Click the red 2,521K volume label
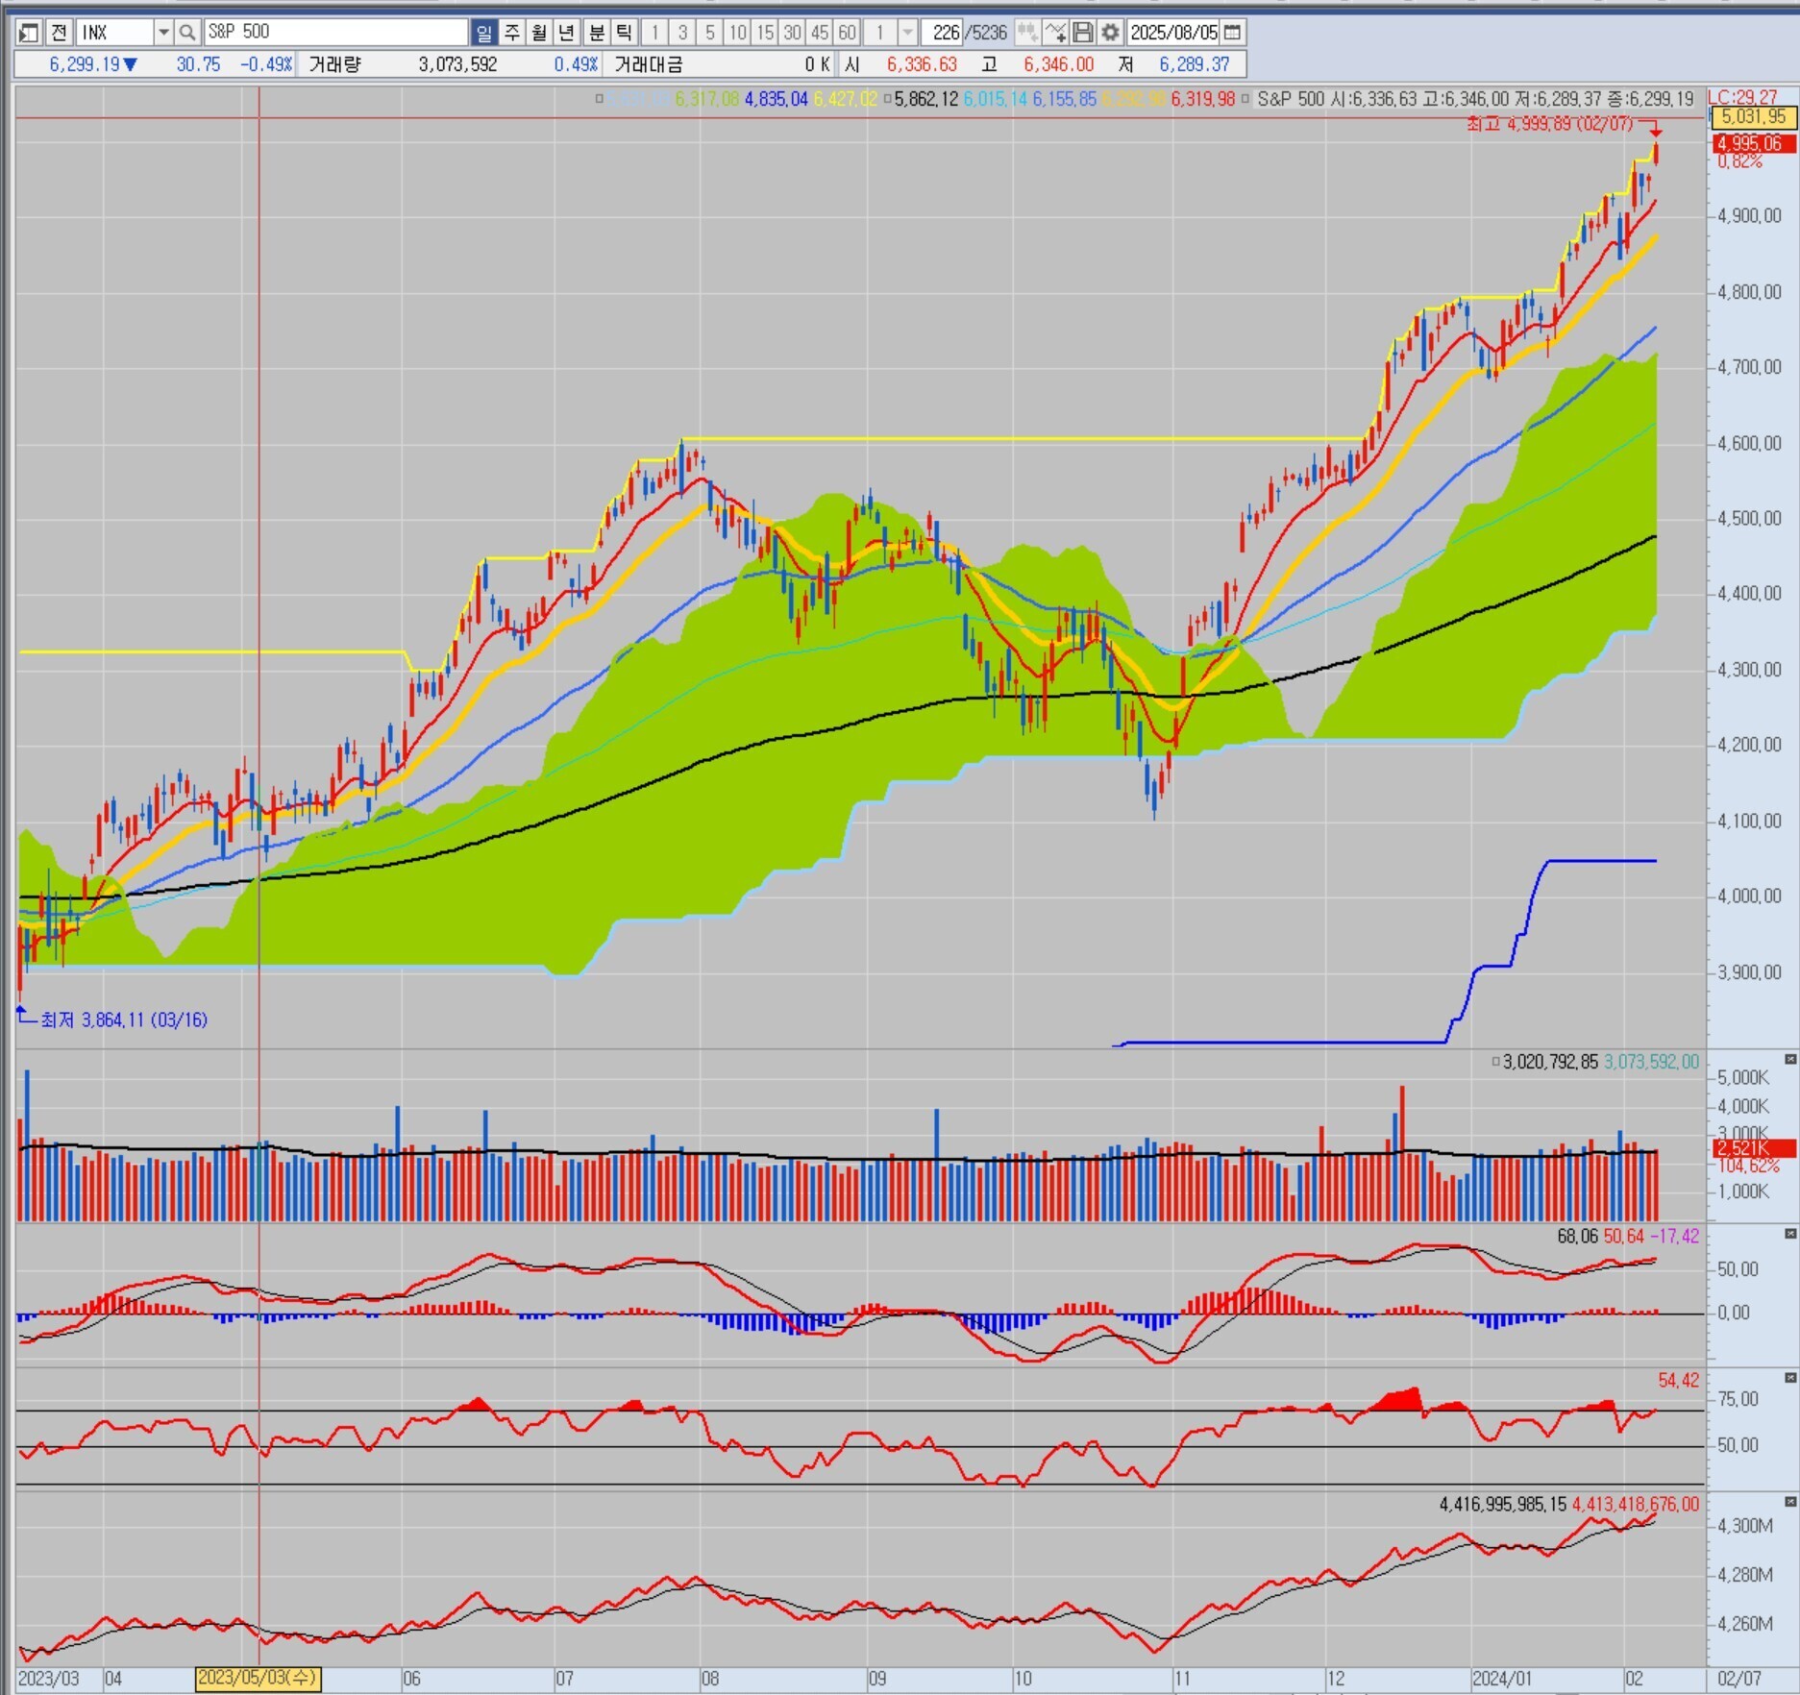The width and height of the screenshot is (1800, 1695). 1754,1148
